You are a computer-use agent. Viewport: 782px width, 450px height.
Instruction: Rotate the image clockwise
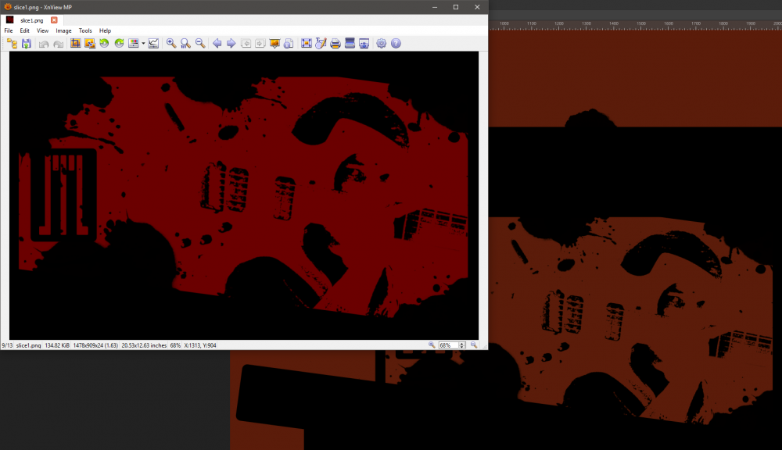(118, 43)
